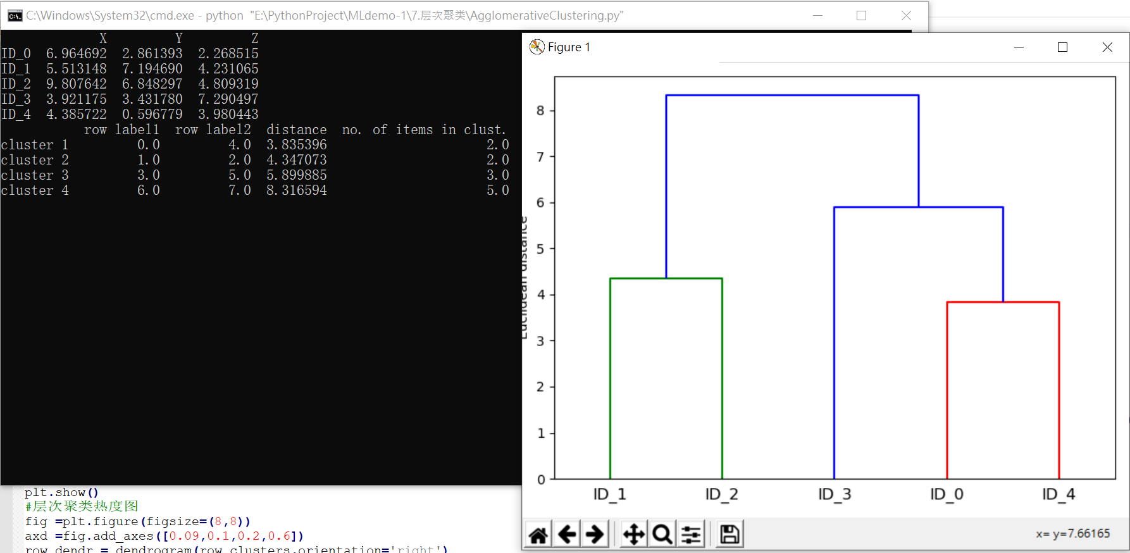This screenshot has width=1130, height=553.
Task: Click the red ID_0–ID_4 cluster link
Action: (1003, 302)
